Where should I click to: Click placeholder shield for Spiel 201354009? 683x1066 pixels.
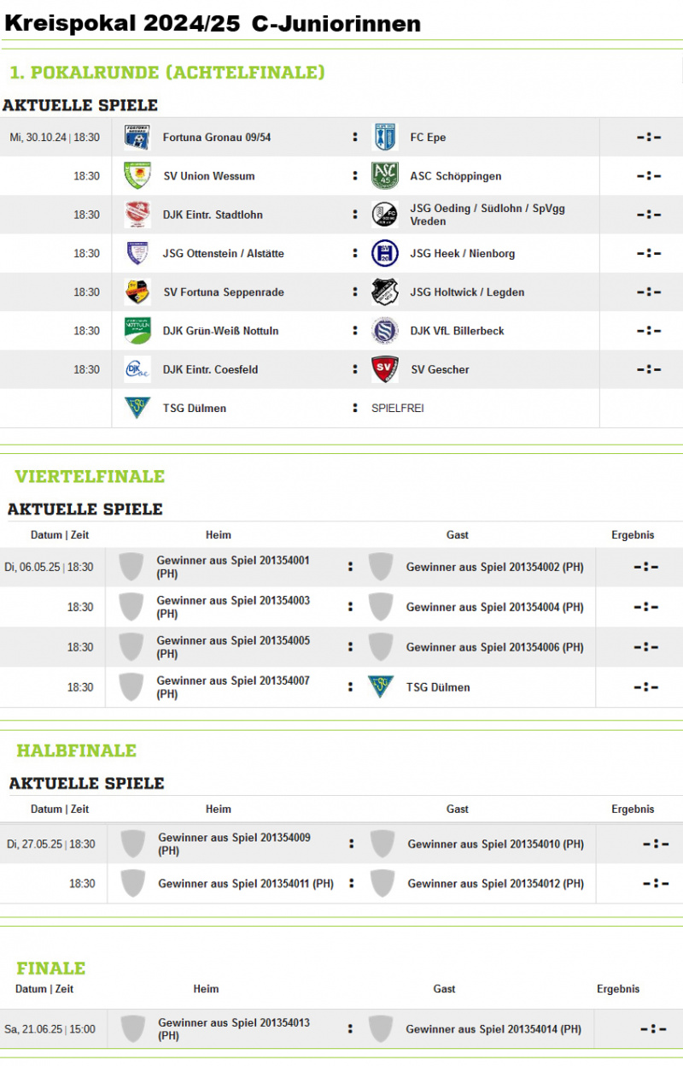click(132, 844)
